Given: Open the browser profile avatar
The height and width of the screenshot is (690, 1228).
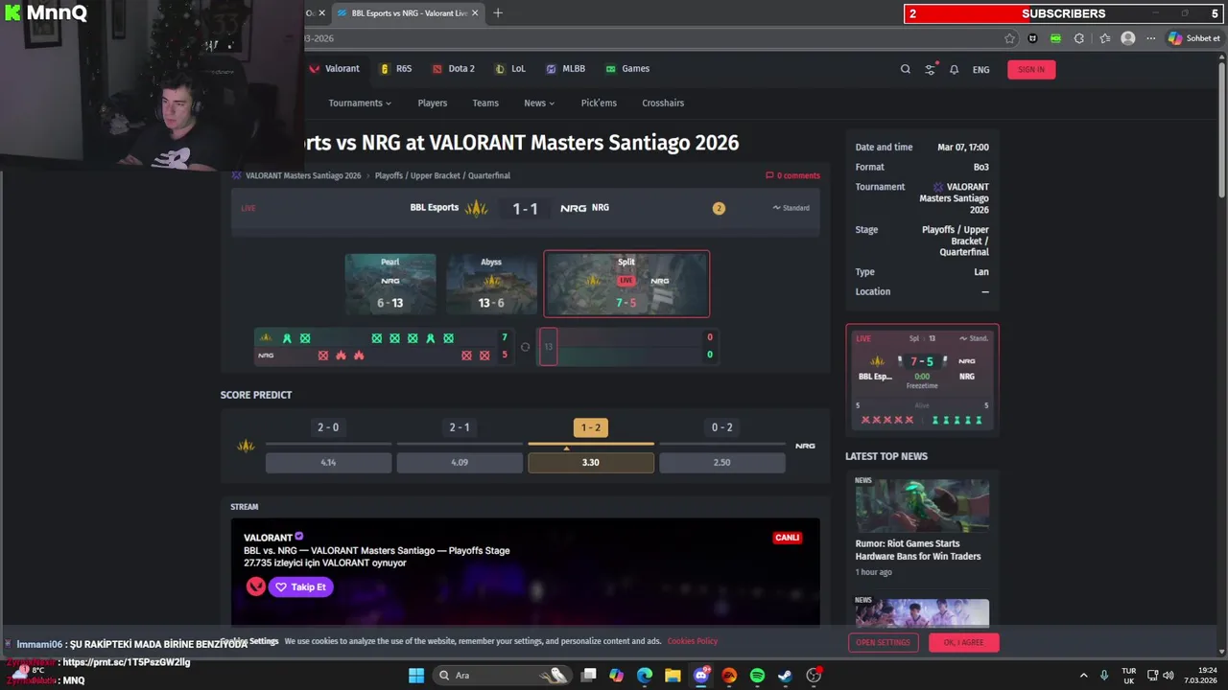Looking at the screenshot, I should coord(1128,38).
